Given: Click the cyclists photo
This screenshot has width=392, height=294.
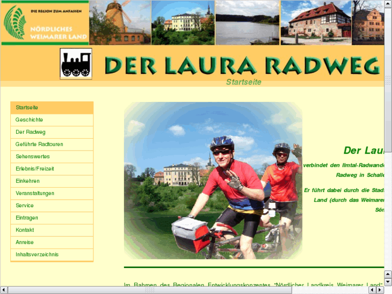Looking at the screenshot, I should point(213,180).
